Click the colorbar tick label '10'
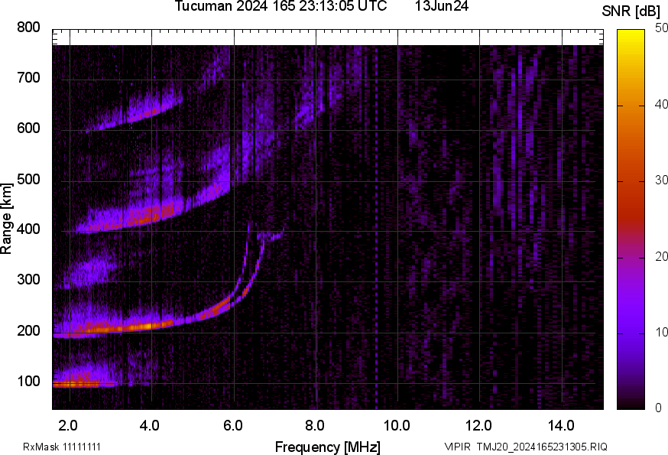This screenshot has width=668, height=455. tap(661, 332)
